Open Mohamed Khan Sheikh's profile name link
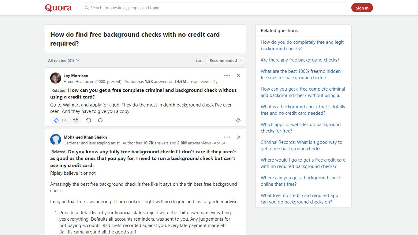418x235 pixels. point(85,137)
